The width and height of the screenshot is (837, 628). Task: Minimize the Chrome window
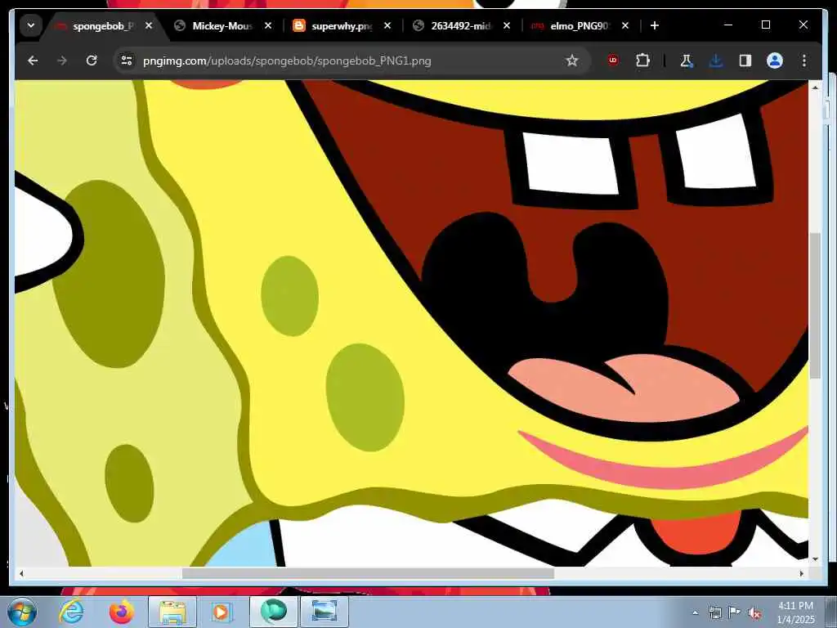click(728, 25)
